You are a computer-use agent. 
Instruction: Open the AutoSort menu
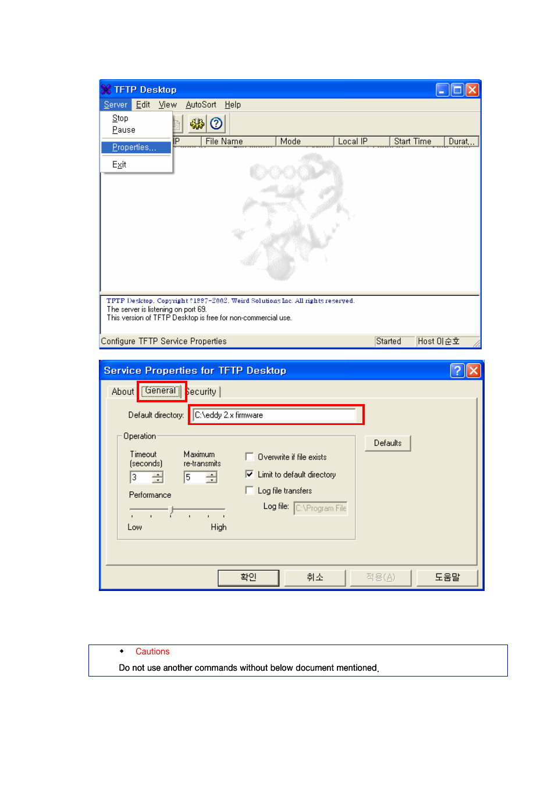point(201,105)
